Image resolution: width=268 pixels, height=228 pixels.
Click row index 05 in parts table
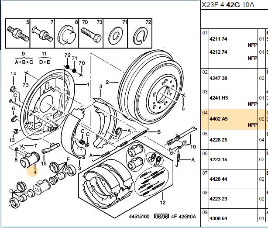pyautogui.click(x=205, y=134)
